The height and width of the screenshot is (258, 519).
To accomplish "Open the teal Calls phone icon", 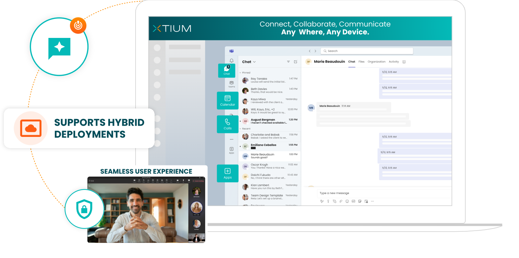I will click(x=227, y=124).
